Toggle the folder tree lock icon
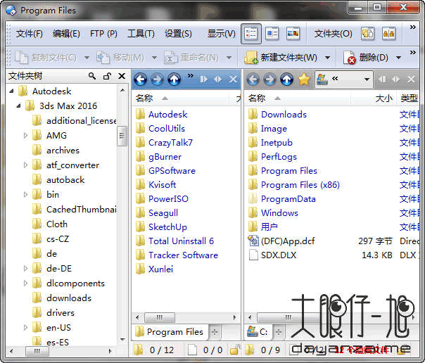This screenshot has width=425, height=363. pyautogui.click(x=108, y=76)
